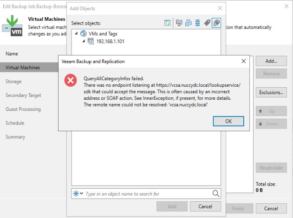The image size is (293, 218).
Task: Click the Total size 0 B value
Action: click(259, 190)
